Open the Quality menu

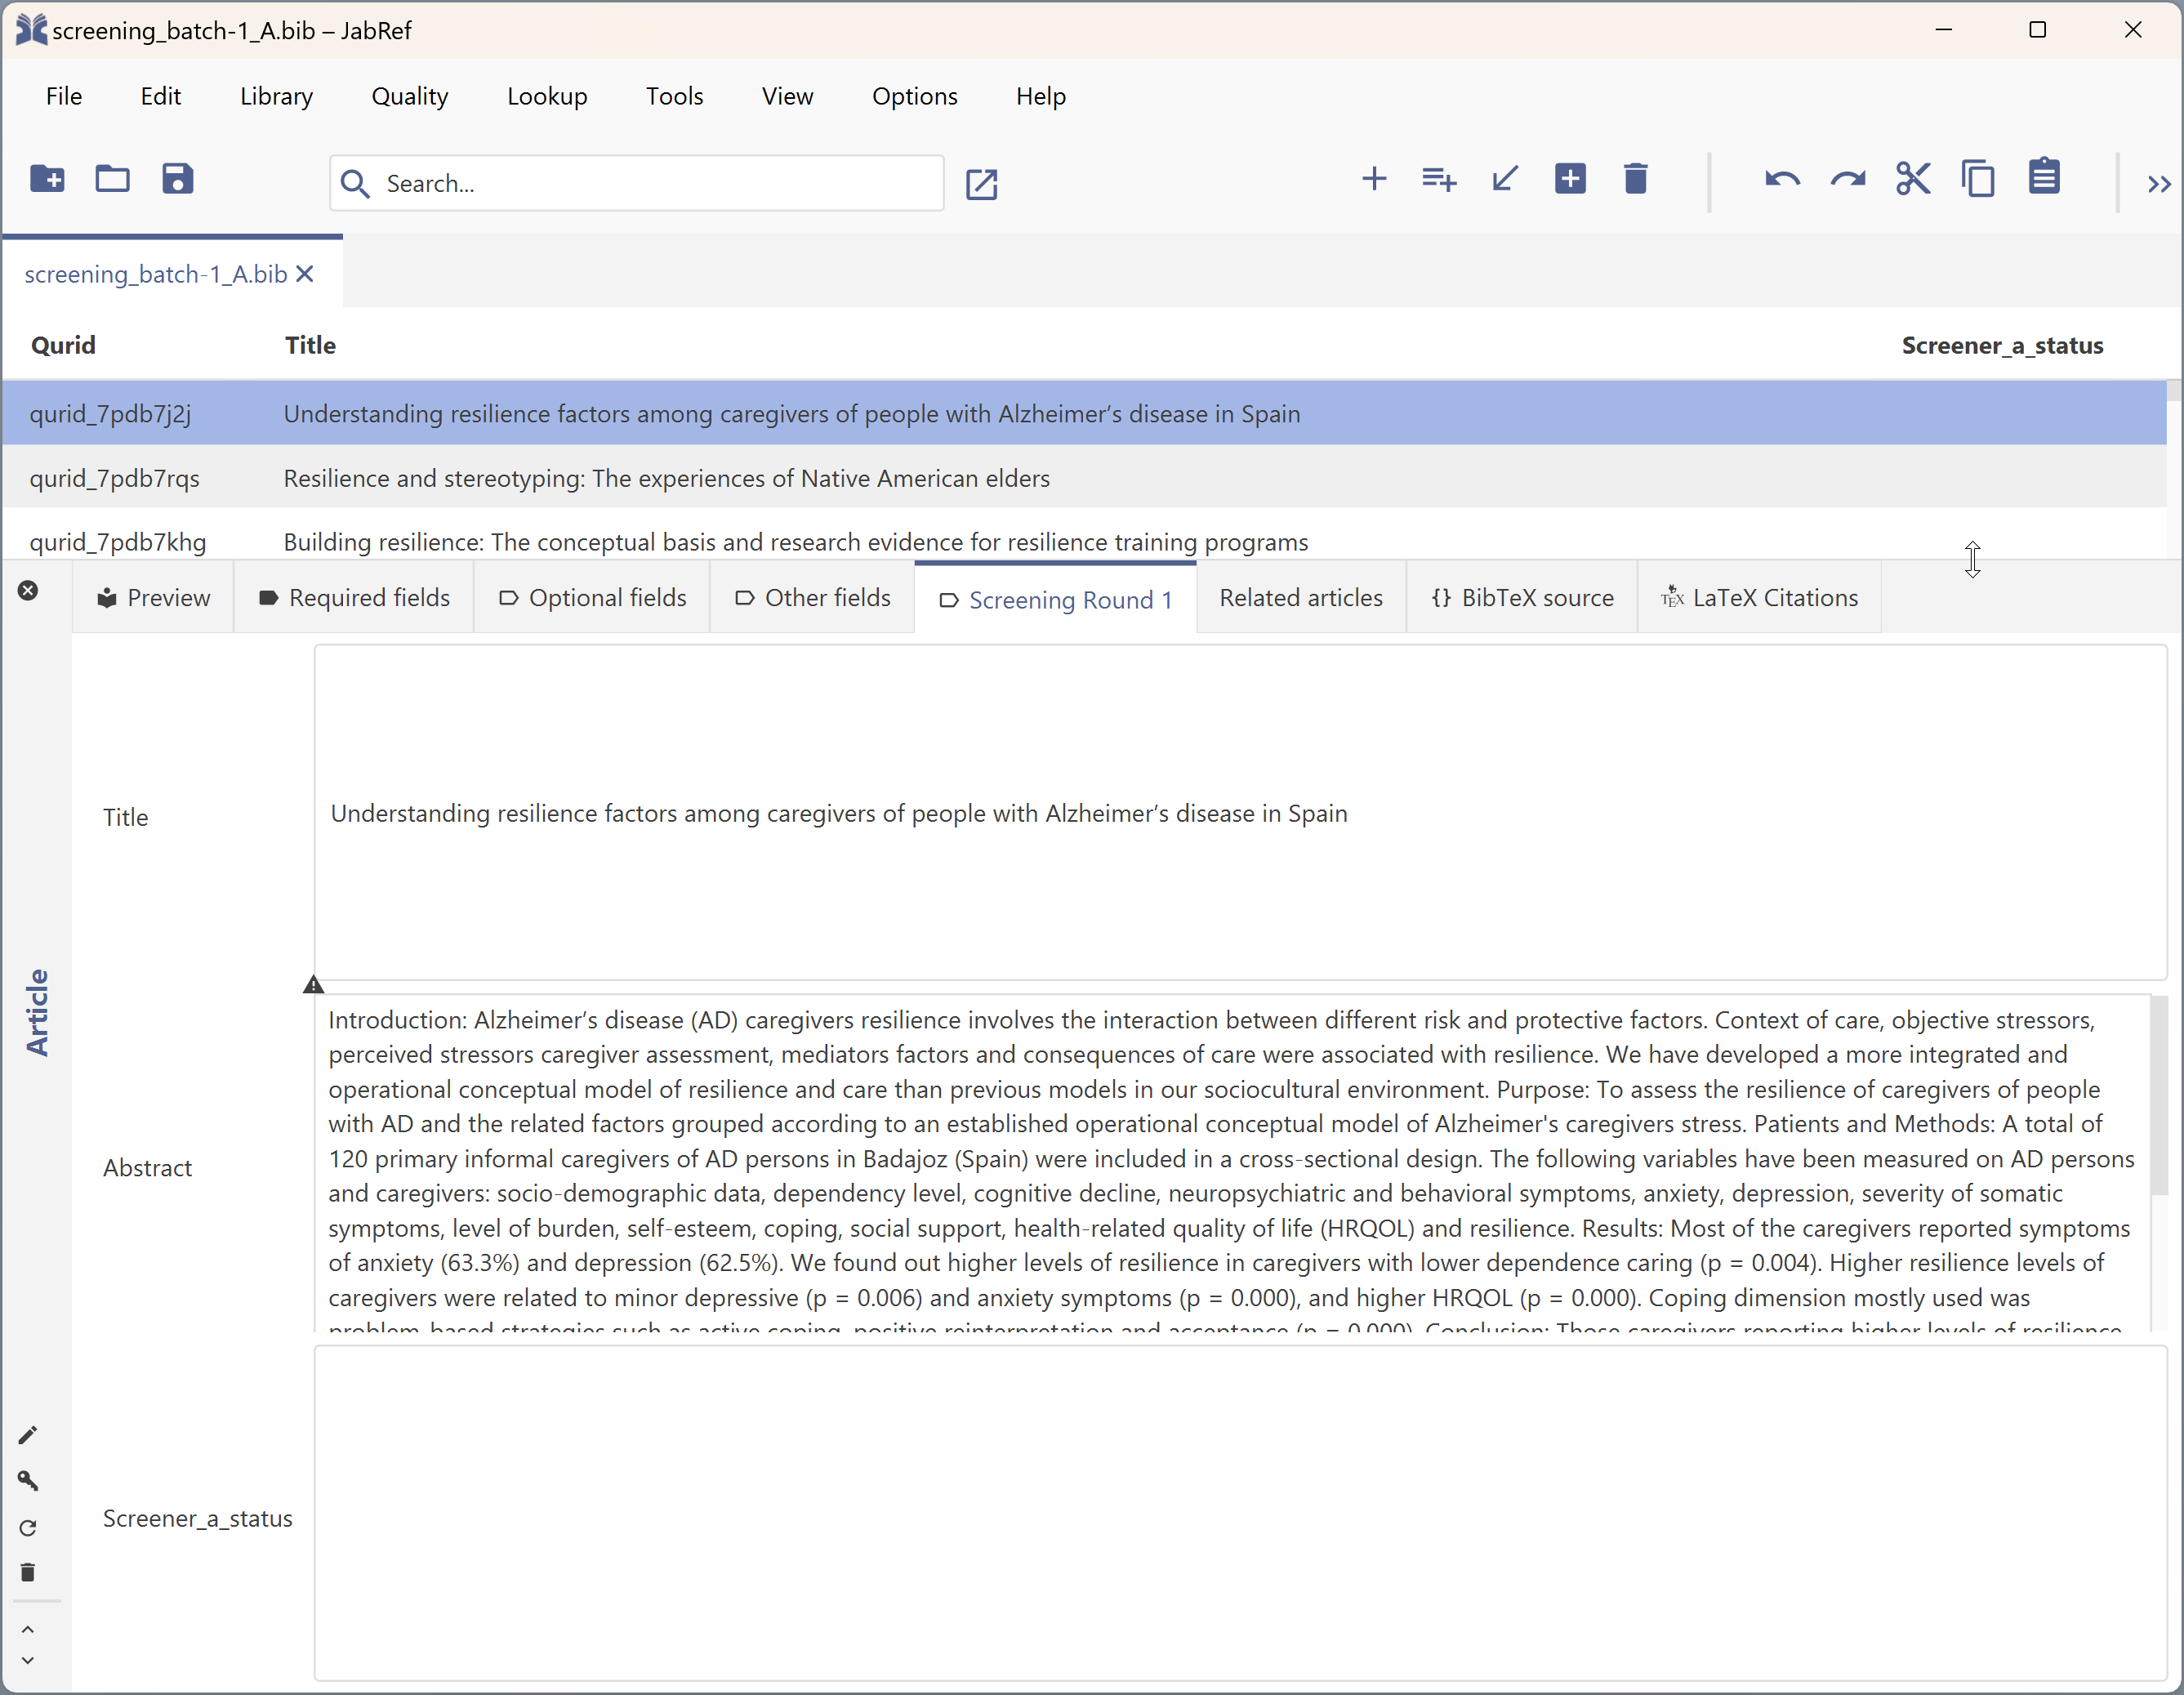(410, 96)
